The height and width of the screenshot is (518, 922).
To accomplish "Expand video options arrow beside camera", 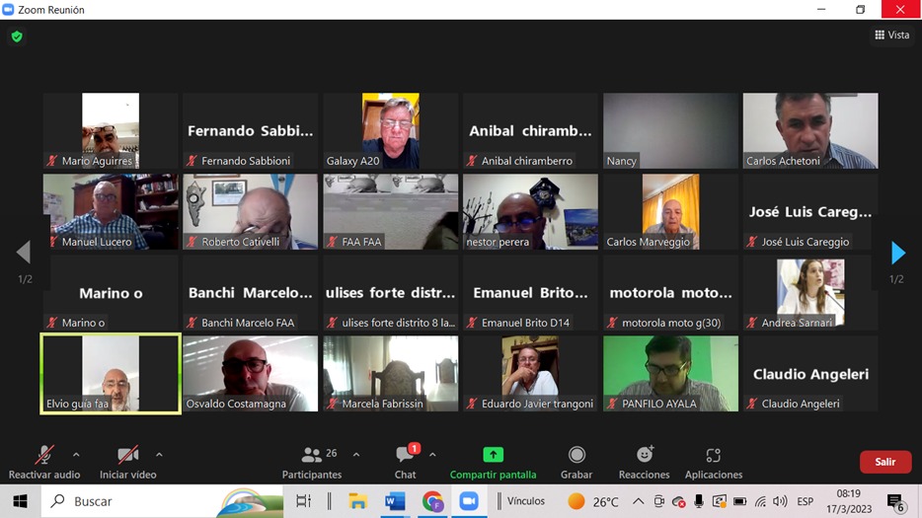I will (x=159, y=455).
